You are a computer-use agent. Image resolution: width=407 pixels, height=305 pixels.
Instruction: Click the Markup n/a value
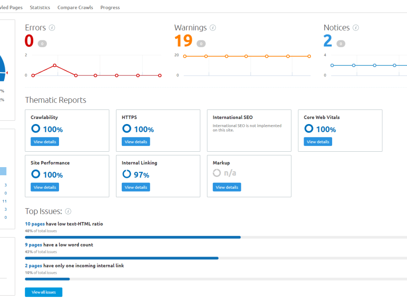coord(230,173)
